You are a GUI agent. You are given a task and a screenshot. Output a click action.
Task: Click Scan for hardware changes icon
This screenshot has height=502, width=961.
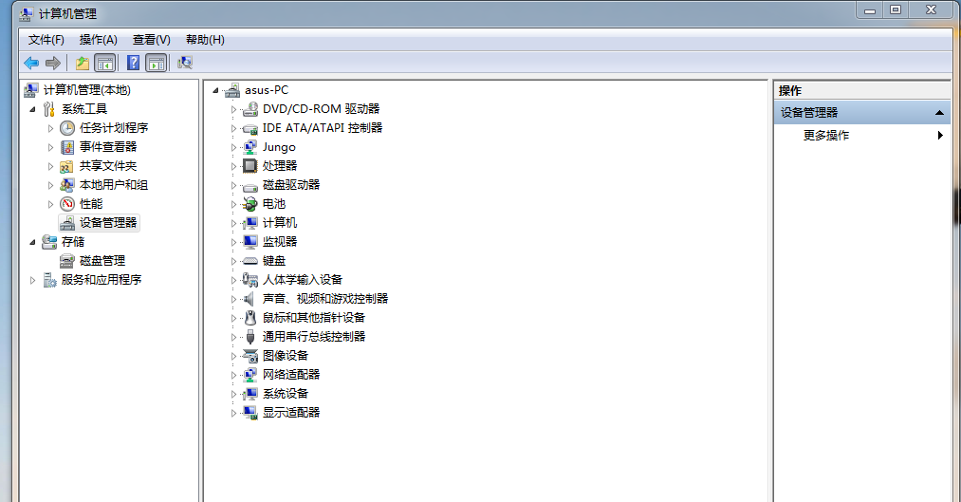[185, 63]
